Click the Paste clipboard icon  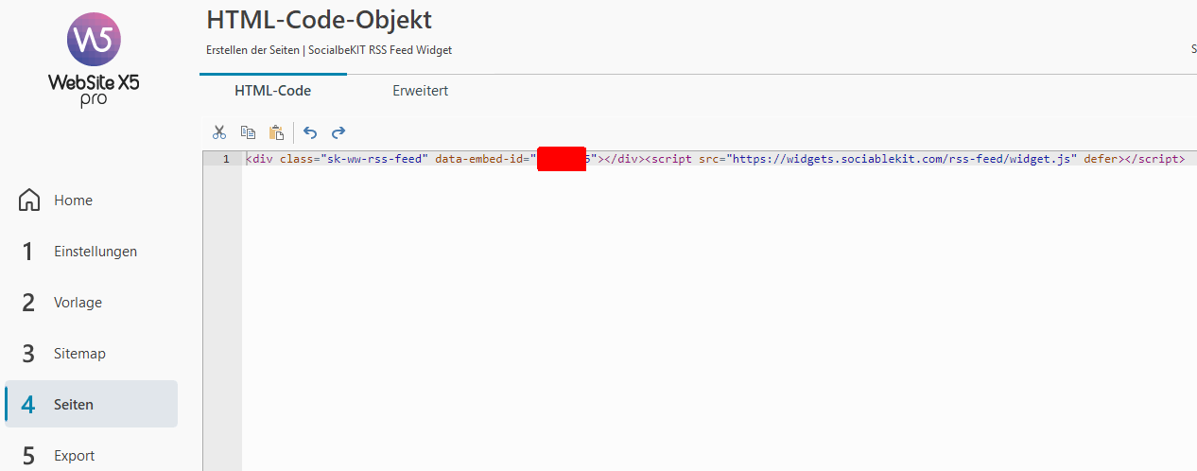click(x=276, y=132)
